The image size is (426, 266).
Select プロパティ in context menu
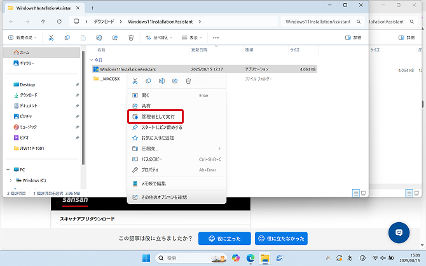177,170
